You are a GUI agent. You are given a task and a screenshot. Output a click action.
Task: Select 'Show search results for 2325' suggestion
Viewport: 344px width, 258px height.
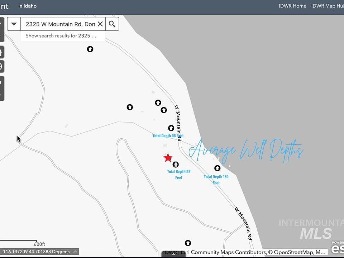(61, 36)
